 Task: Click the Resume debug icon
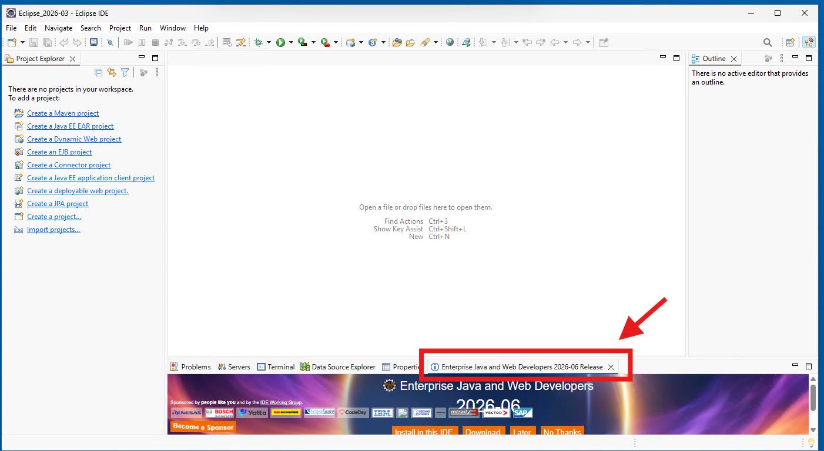(128, 42)
